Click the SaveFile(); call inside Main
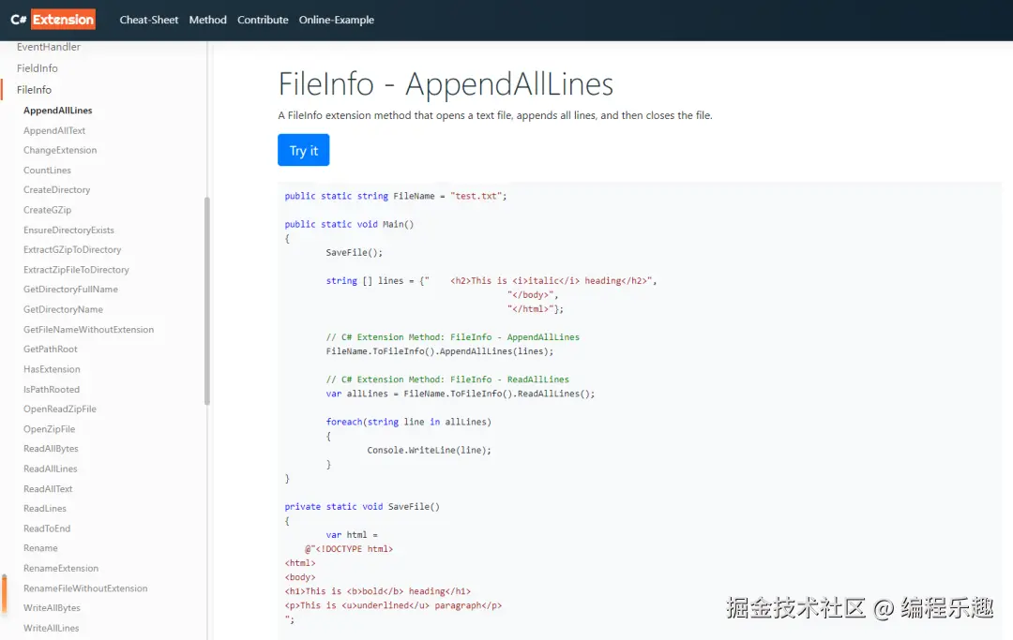Screen dimensions: 1013x640 [354, 252]
